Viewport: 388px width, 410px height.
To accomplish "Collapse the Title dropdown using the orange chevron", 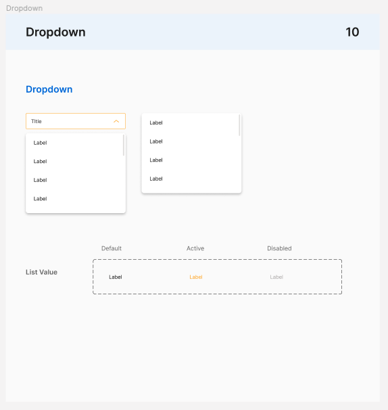I will click(116, 121).
